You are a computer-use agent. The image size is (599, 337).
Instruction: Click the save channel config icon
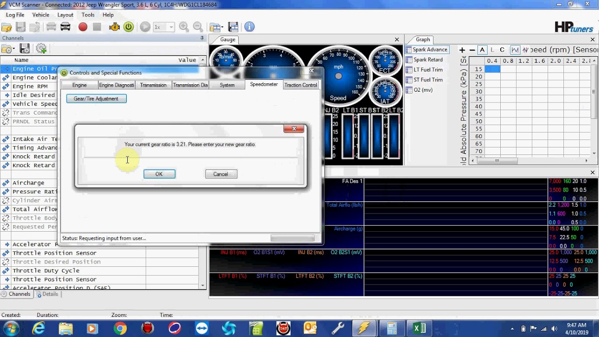point(25,49)
